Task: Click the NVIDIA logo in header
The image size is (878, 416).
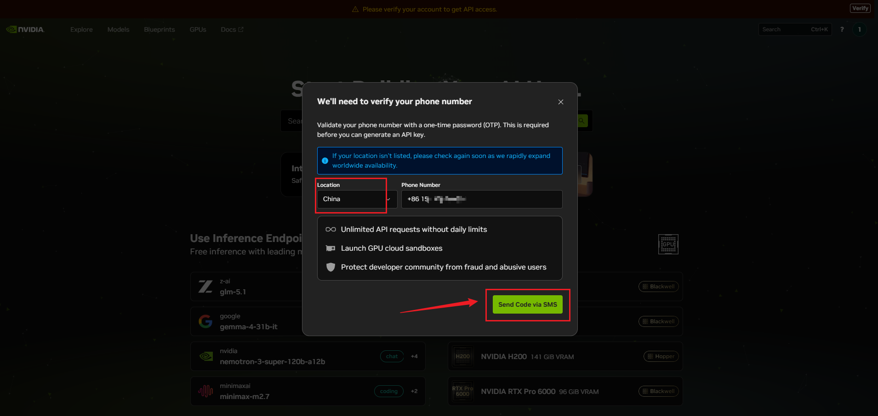Action: (x=25, y=29)
